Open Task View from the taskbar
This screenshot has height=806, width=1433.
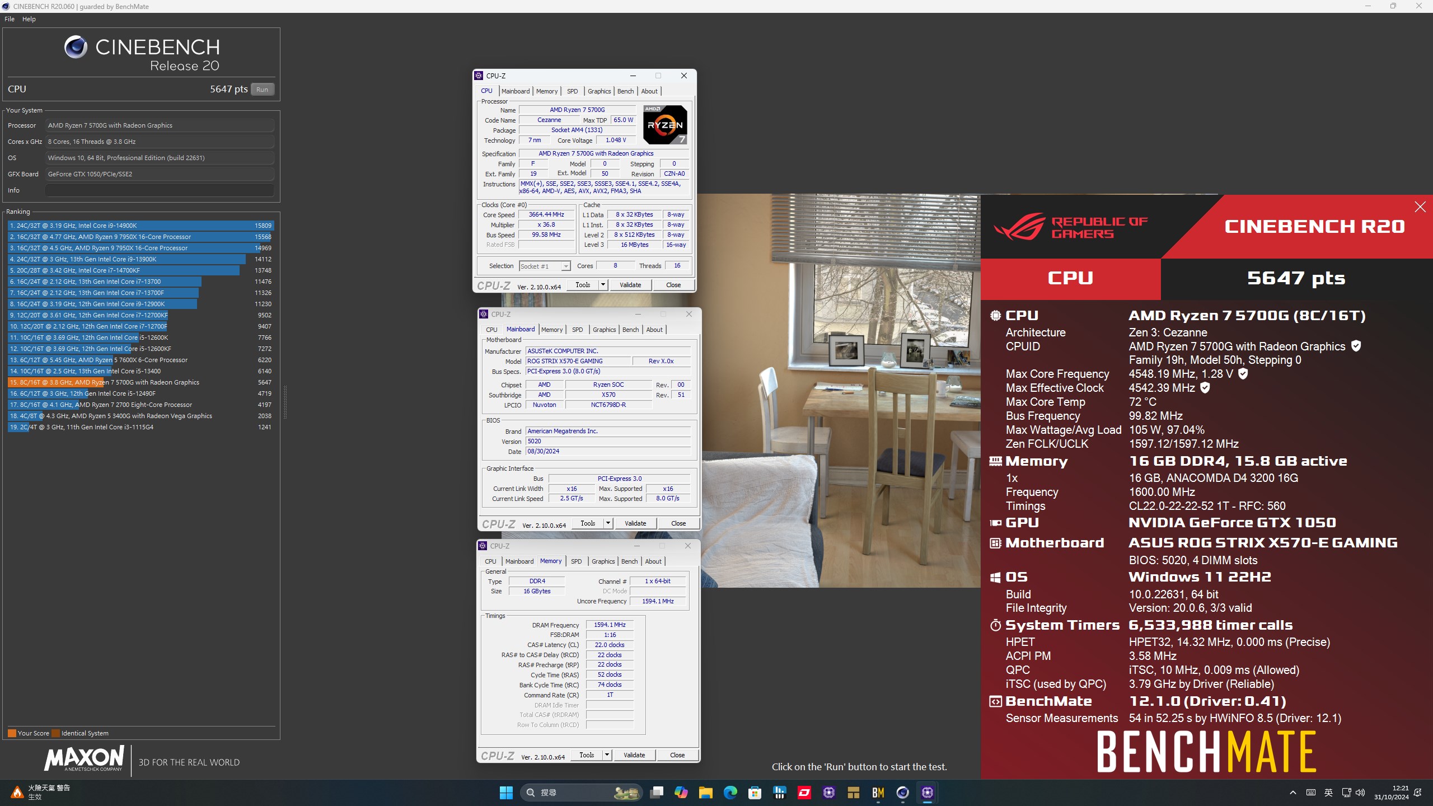point(657,793)
